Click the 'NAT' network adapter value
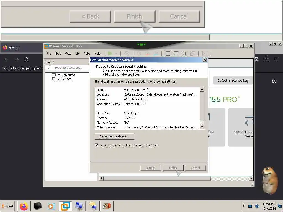Viewport: 283px width, 212px height. tap(127, 123)
